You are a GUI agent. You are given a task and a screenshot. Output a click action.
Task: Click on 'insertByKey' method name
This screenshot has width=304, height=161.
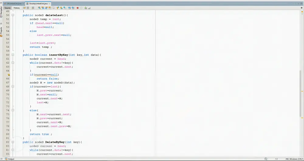[59, 55]
